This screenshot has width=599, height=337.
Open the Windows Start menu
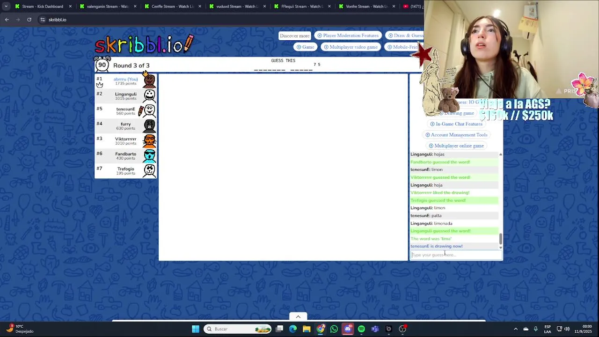point(196,329)
